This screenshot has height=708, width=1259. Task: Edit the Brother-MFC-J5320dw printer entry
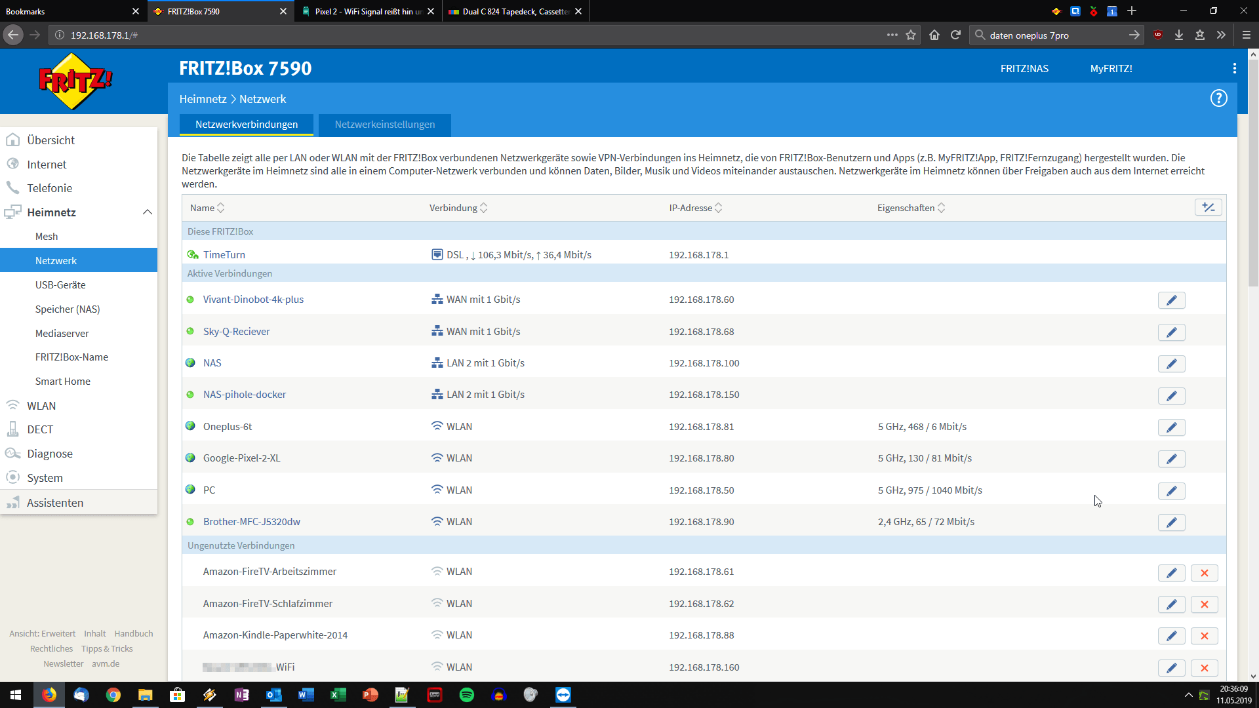click(x=1171, y=522)
